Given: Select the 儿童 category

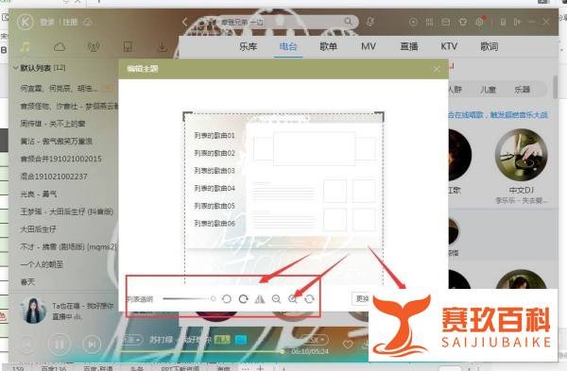Looking at the screenshot, I should click(488, 90).
